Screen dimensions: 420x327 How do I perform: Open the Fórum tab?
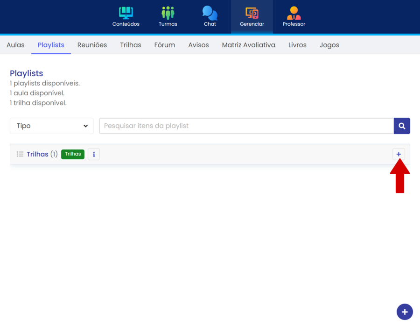(x=165, y=45)
